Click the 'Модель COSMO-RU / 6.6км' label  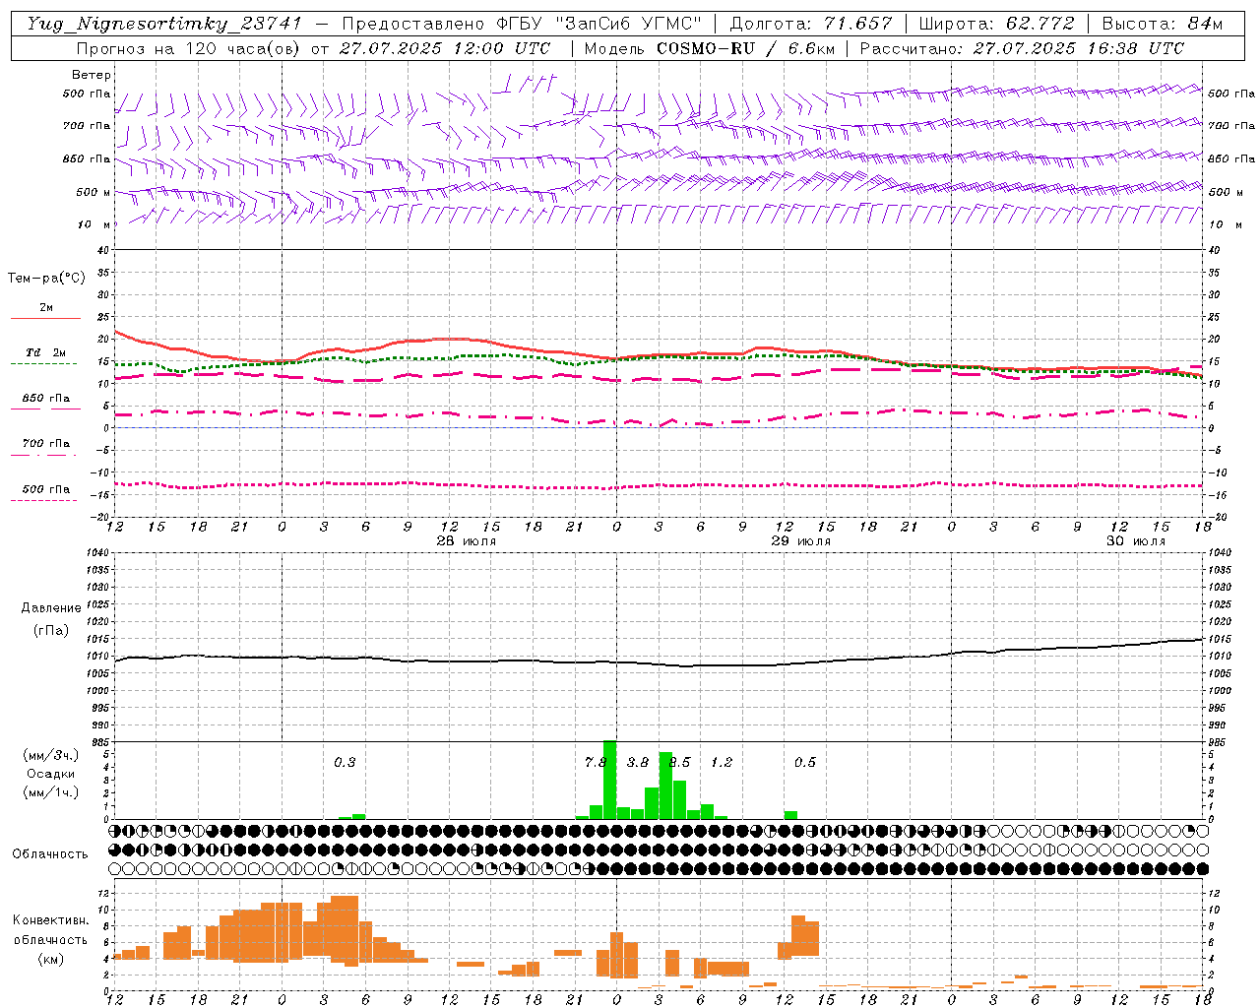tap(708, 48)
